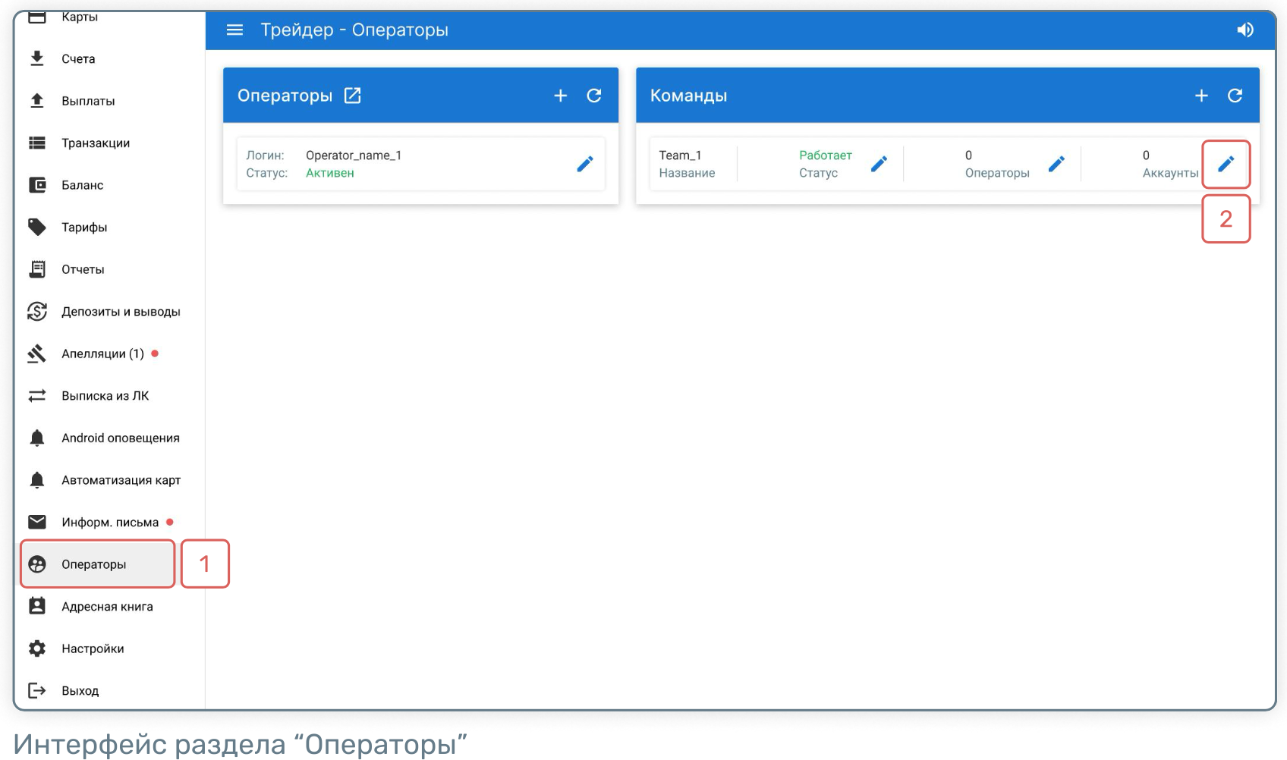Image resolution: width=1287 pixels, height=760 pixels.
Task: Open Operators panel in external view
Action: pos(353,96)
